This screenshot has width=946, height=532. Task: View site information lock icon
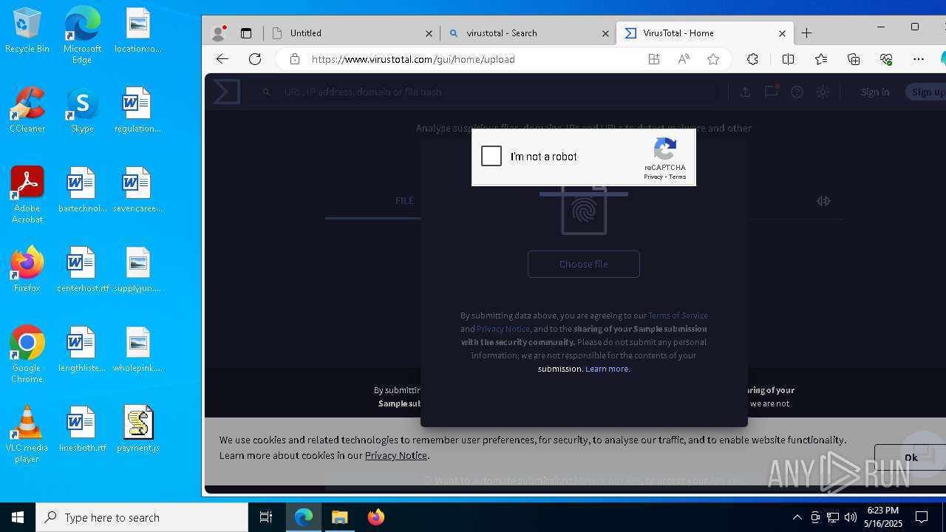click(294, 59)
